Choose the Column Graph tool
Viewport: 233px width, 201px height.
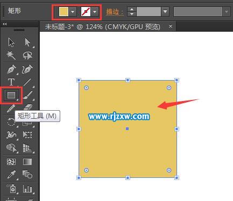coord(27,189)
